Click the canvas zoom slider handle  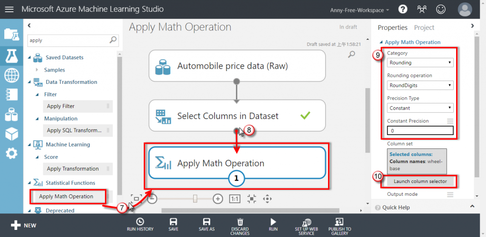pos(195,199)
